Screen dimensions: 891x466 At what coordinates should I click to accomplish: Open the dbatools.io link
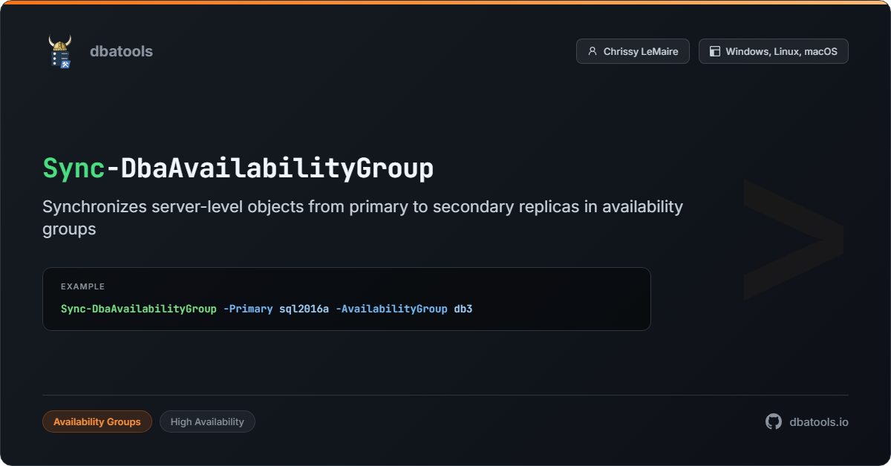click(x=819, y=421)
